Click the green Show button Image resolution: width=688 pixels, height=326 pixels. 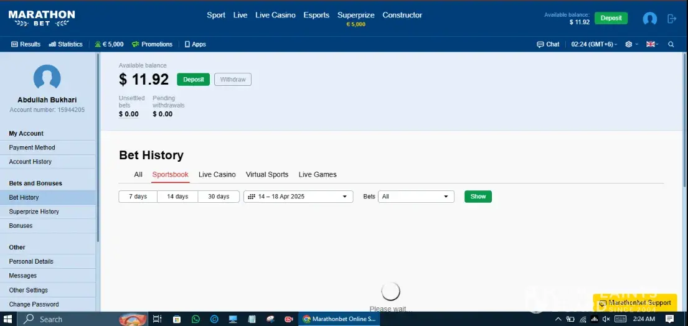(x=478, y=197)
